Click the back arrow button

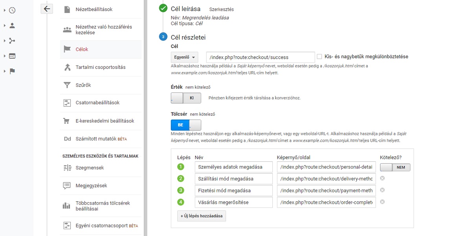(x=47, y=9)
